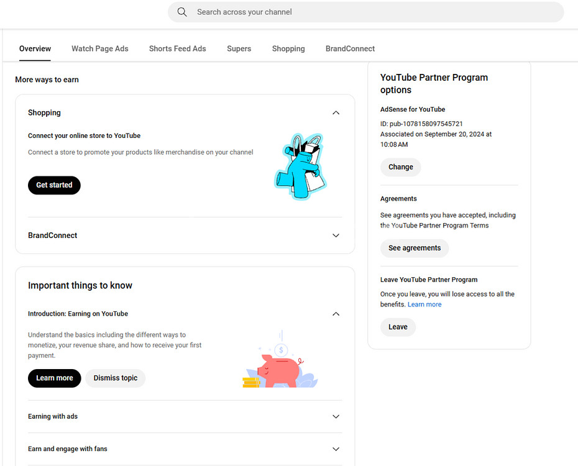Screen dimensions: 578x466
Task: Click YouTube Partner Program options heading
Action: [434, 84]
